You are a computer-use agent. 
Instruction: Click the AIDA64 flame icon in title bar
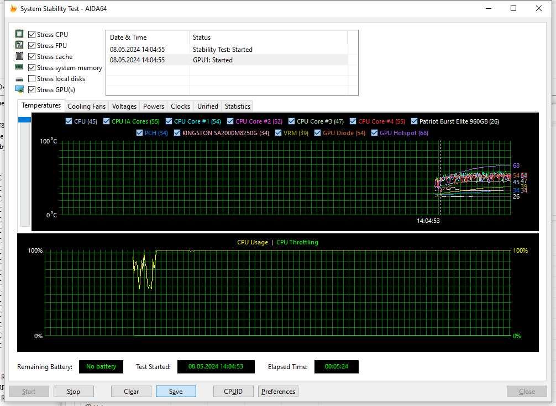[x=13, y=8]
